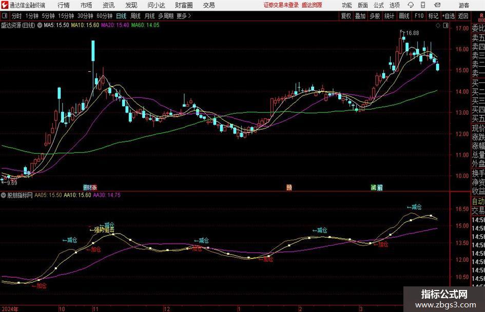
Task: Switch to 周线 weekly chart
Action: pos(135,16)
